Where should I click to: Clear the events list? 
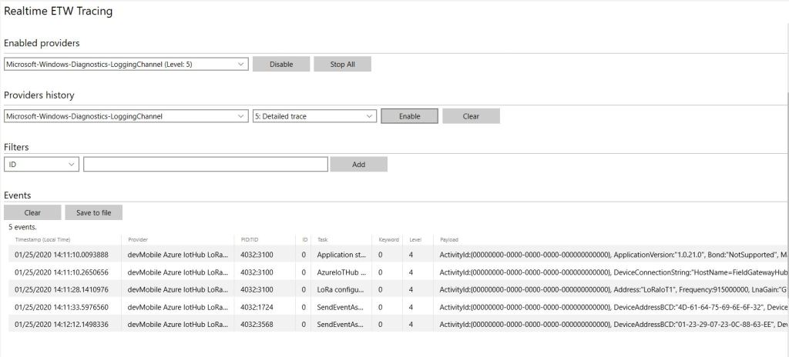pyautogui.click(x=32, y=212)
